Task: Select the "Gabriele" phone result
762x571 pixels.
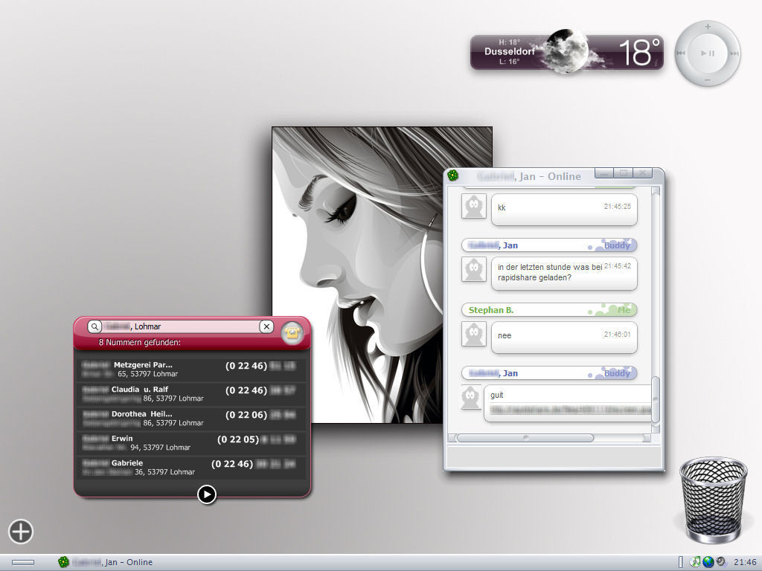Action: click(x=191, y=468)
